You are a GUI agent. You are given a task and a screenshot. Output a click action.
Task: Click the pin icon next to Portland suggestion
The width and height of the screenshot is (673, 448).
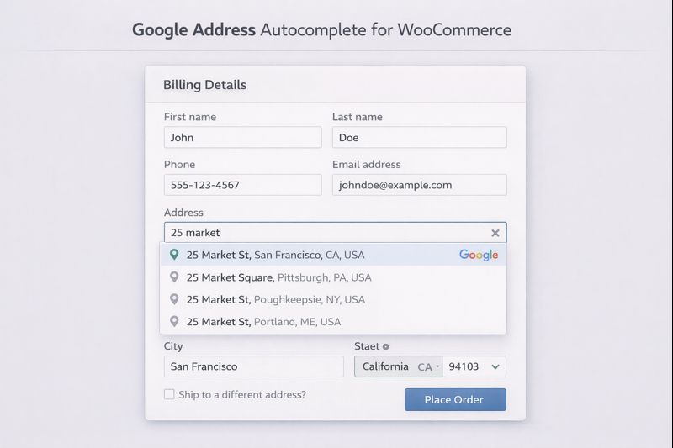[174, 321]
